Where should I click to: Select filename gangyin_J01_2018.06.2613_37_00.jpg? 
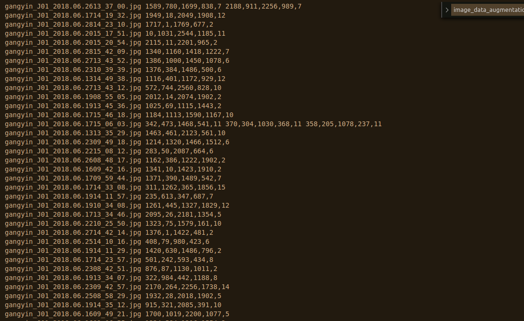coord(71,6)
